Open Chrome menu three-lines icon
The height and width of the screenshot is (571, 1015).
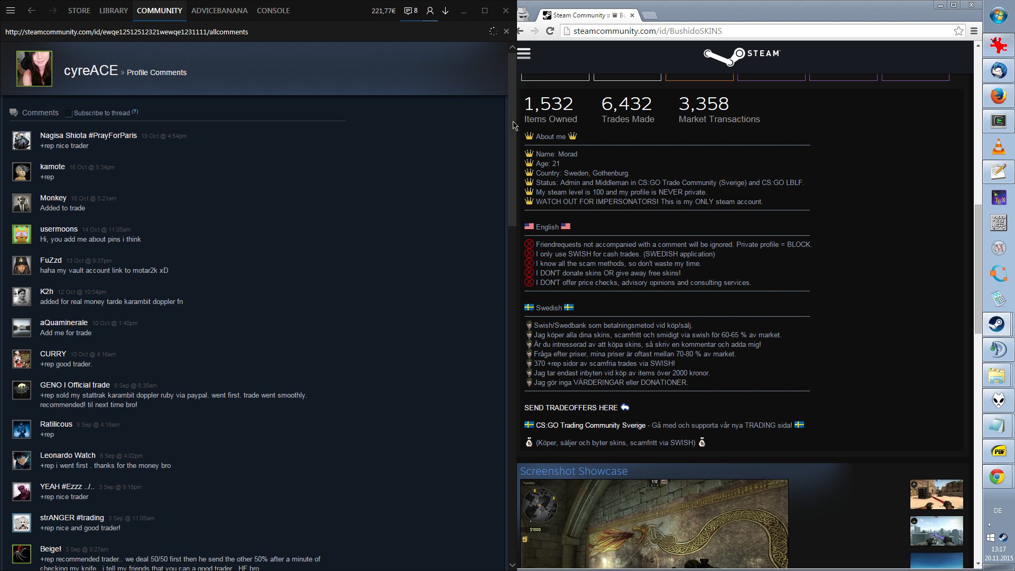click(x=974, y=31)
